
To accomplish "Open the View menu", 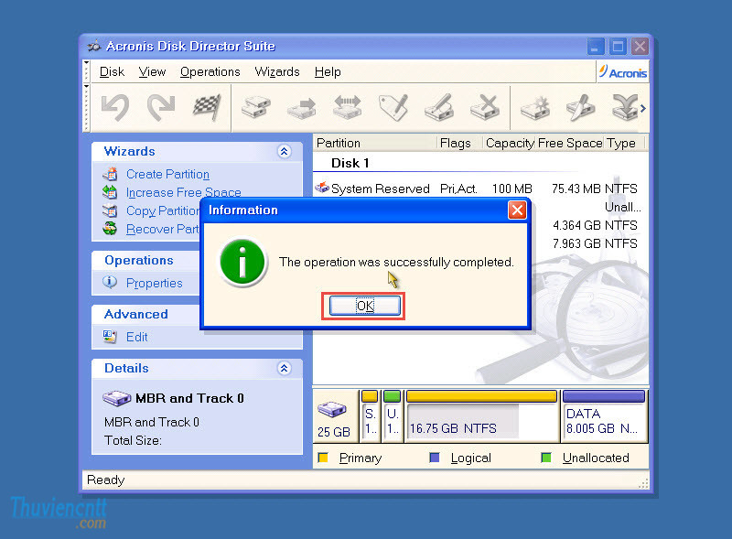I will 152,72.
